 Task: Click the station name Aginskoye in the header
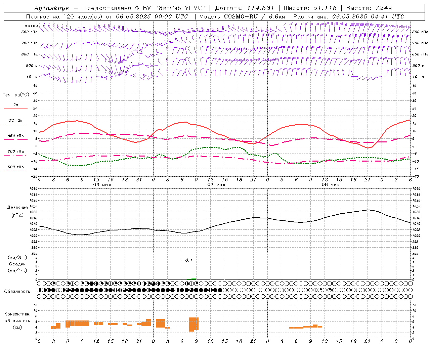51,8
